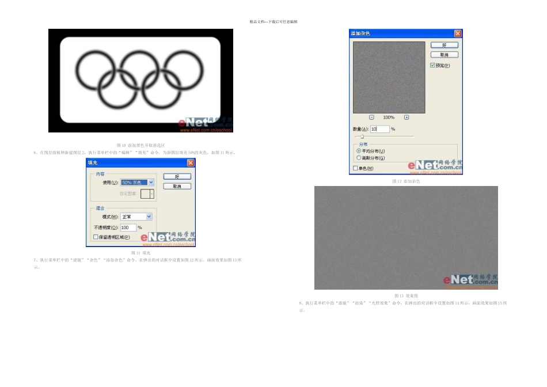Toggle the 单色 checkbox
The height and width of the screenshot is (387, 547).
click(x=355, y=168)
